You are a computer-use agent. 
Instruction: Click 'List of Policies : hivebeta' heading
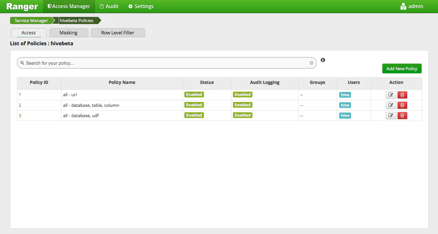point(42,44)
